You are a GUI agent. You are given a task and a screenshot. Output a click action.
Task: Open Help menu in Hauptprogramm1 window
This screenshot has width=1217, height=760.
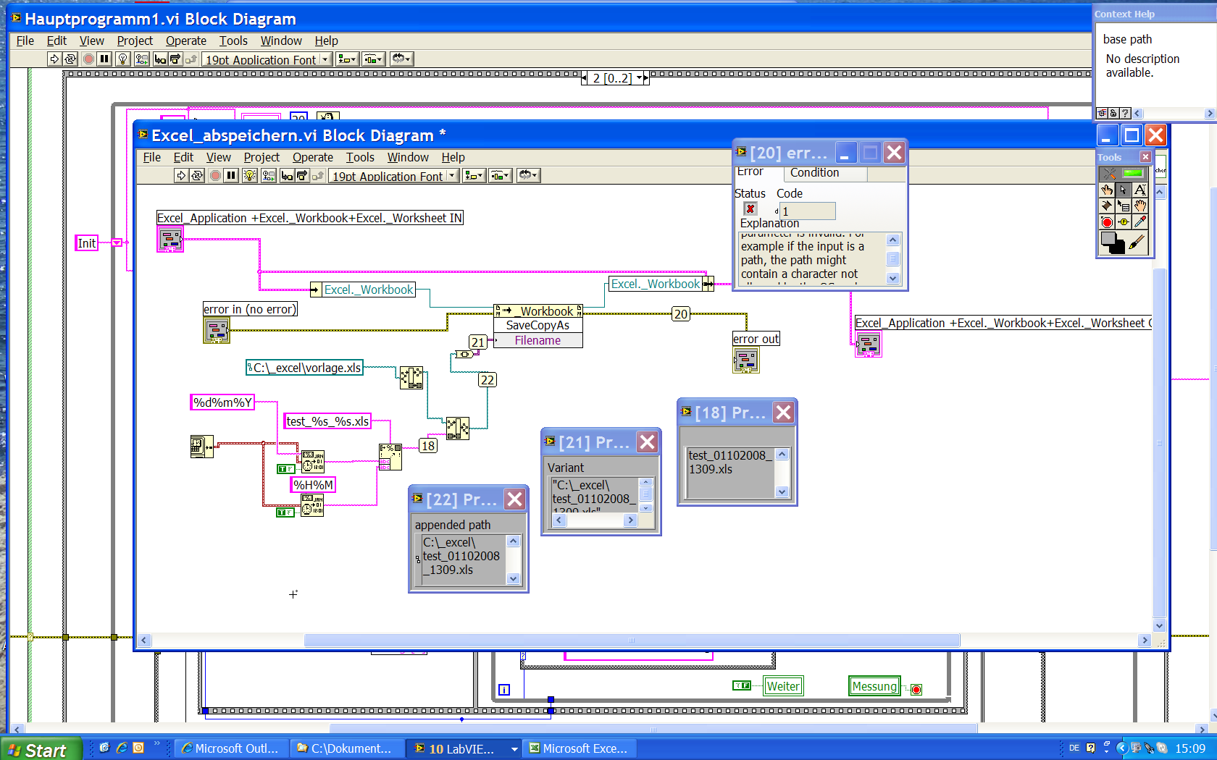[326, 41]
